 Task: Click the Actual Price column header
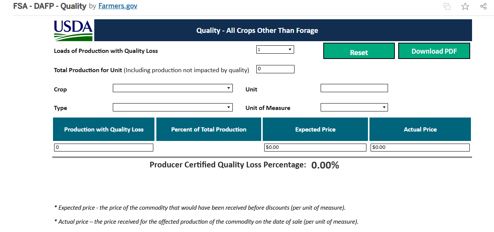420,129
